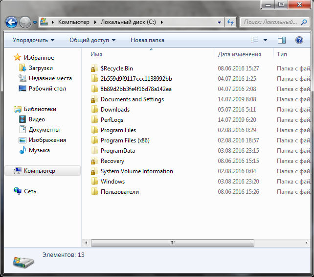Open the Загрузки favorites item

click(x=41, y=68)
